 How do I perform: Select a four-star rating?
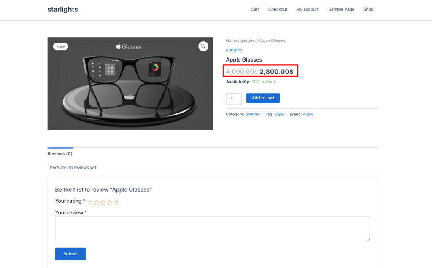[110, 202]
